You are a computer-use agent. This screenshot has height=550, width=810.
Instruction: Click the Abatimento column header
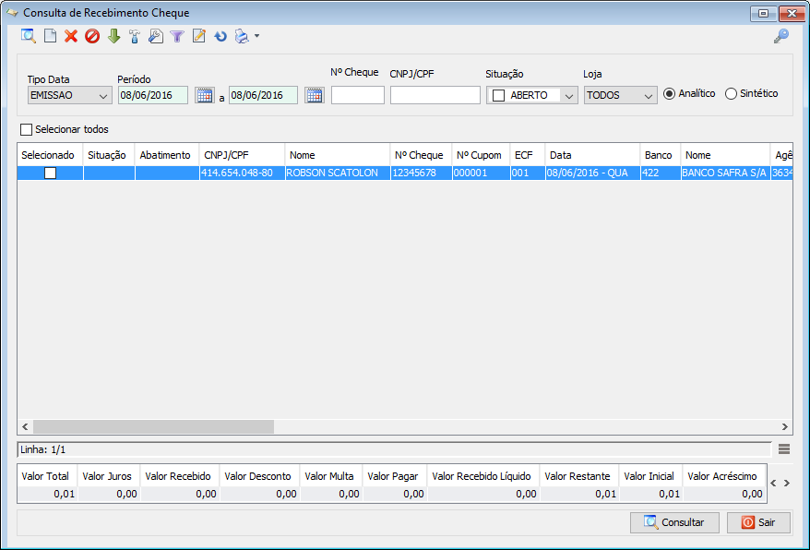point(167,155)
